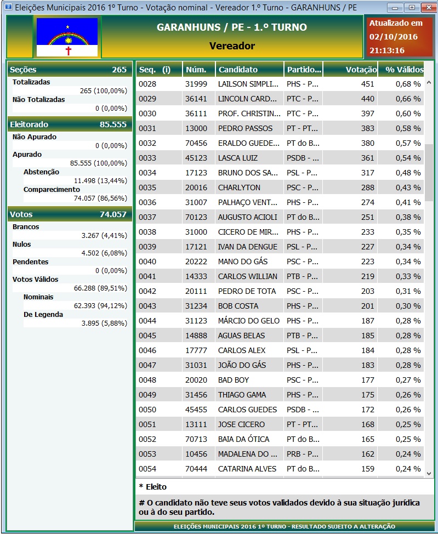
Task: Maximize the Eleições Municipais window
Action: pos(412,8)
